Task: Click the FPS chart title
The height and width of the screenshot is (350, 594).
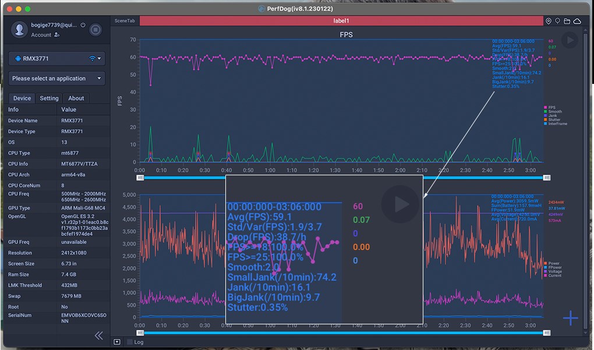Action: click(x=346, y=34)
